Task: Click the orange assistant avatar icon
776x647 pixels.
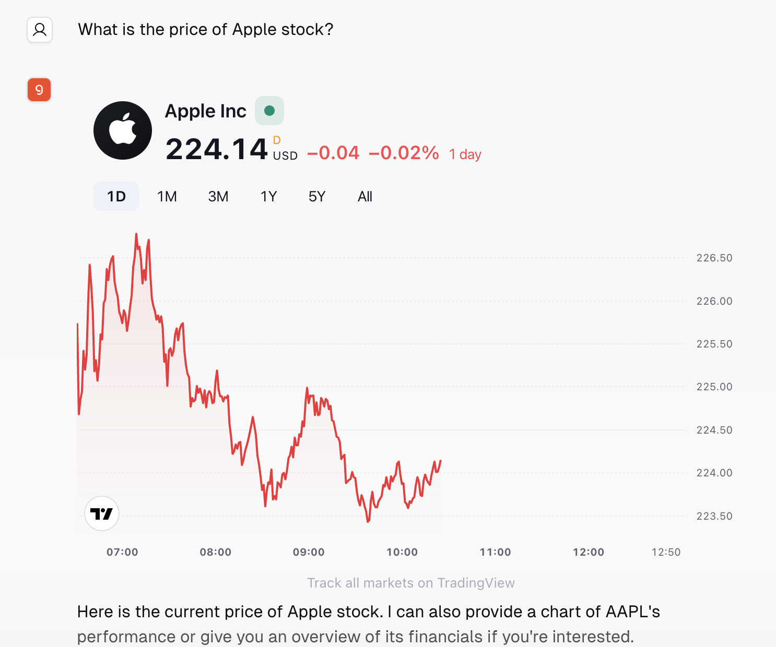Action: coord(39,90)
